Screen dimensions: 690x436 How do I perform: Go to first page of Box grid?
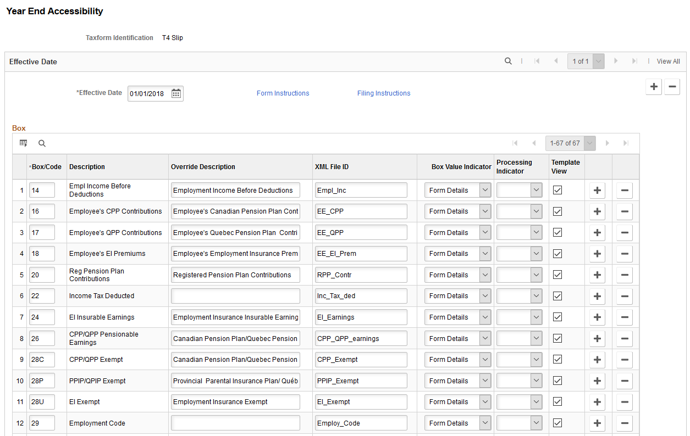(515, 143)
